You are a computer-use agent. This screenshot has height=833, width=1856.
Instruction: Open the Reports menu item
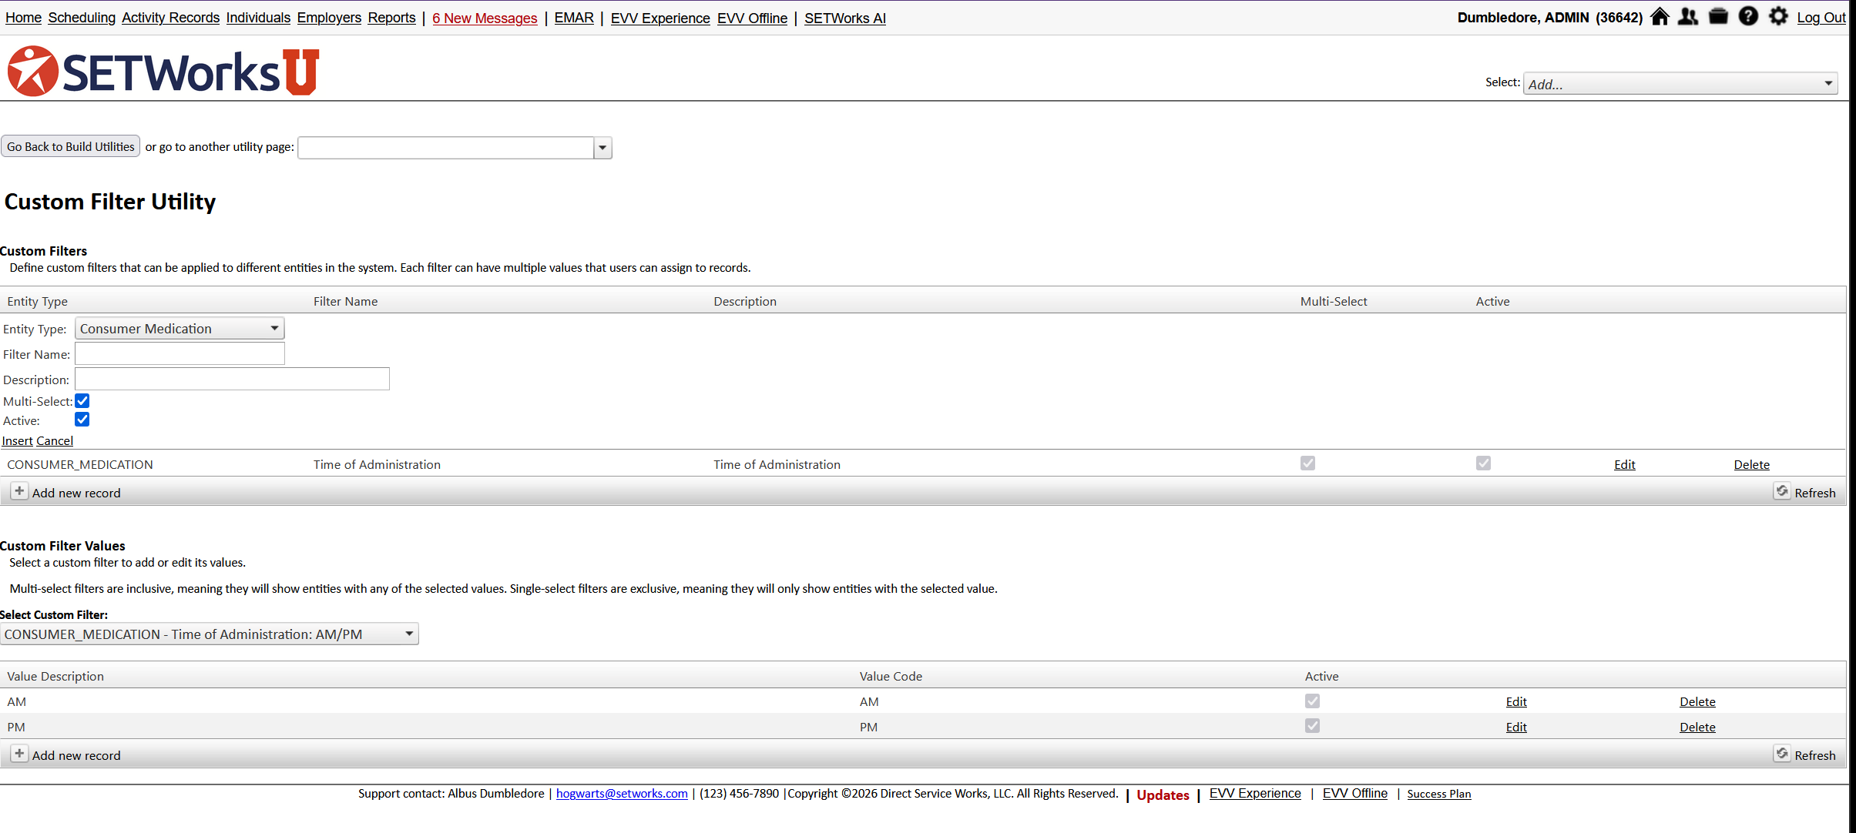pyautogui.click(x=391, y=18)
